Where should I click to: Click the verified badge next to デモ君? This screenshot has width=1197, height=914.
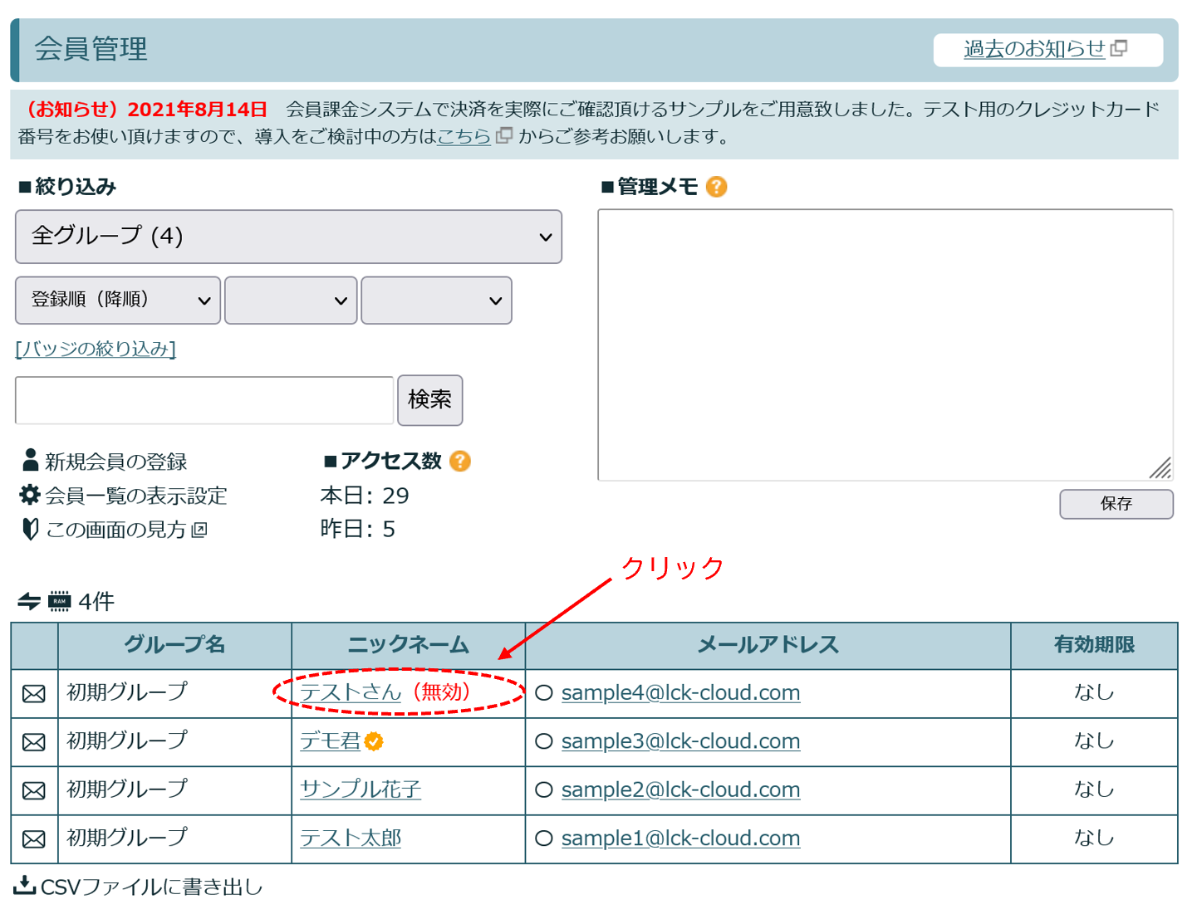374,741
